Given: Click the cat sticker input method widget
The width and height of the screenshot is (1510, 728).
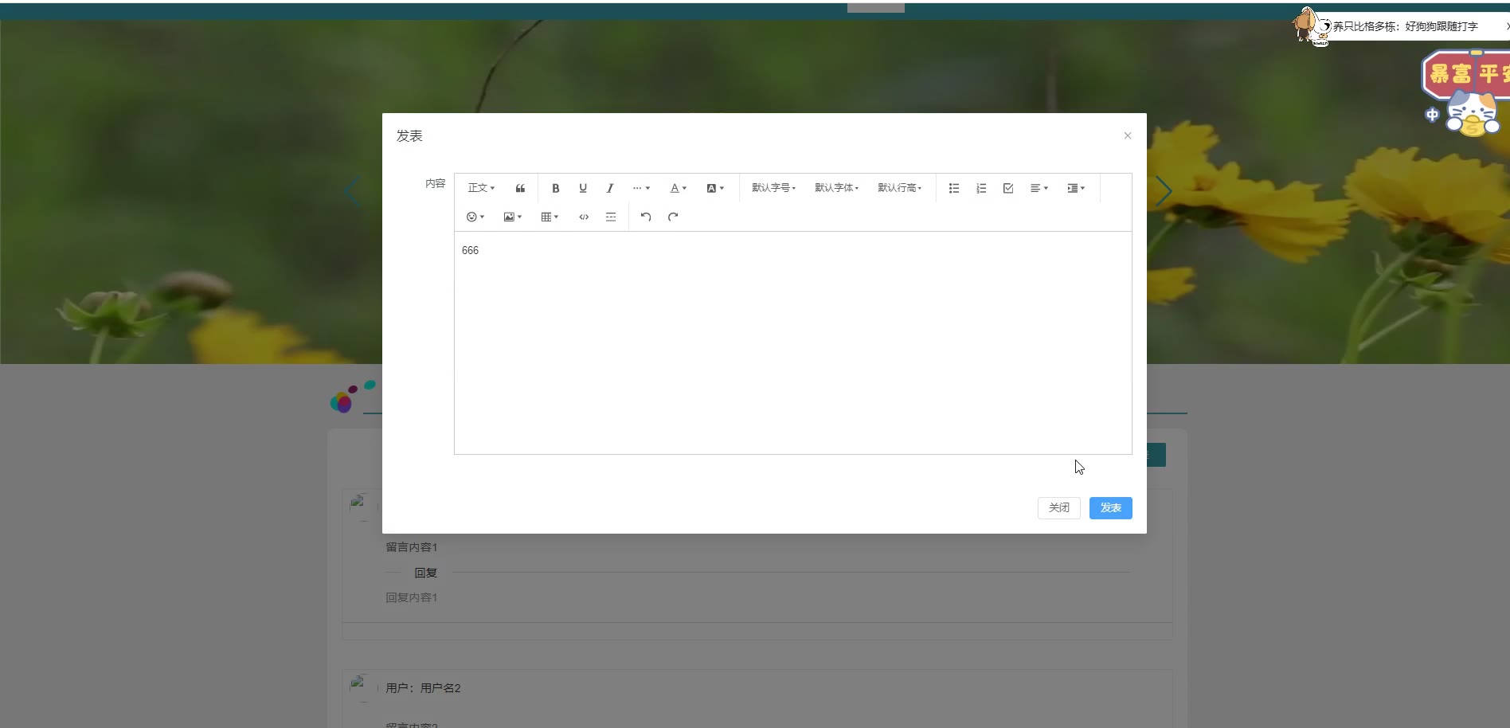Looking at the screenshot, I should pos(1471,112).
